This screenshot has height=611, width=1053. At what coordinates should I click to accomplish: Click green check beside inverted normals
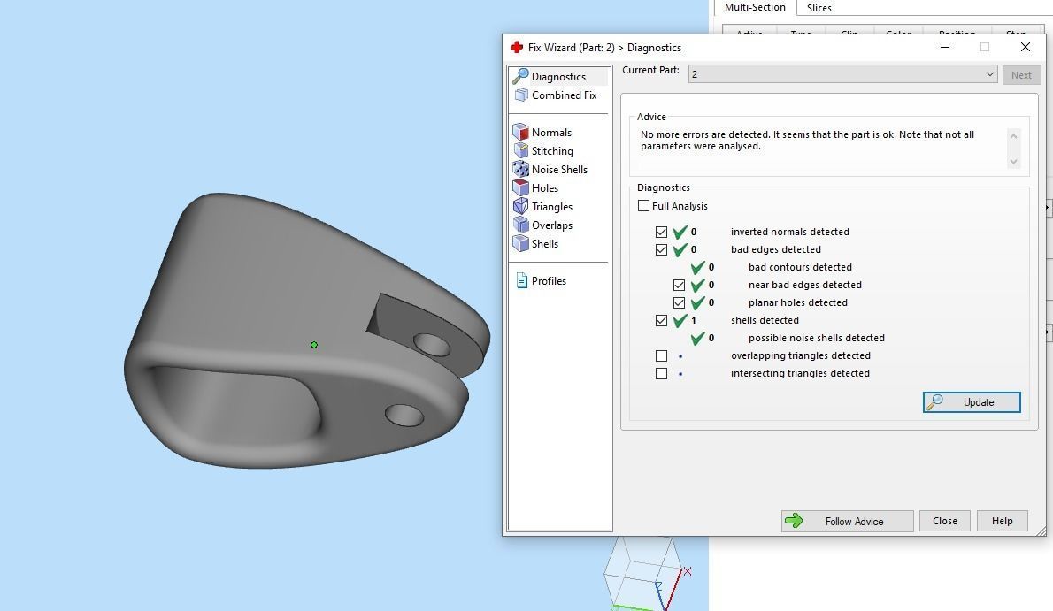point(680,232)
